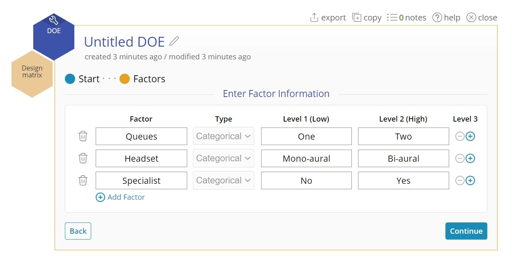Click the minus level icon in the Specialist row
The image size is (514, 271).
pyautogui.click(x=460, y=181)
